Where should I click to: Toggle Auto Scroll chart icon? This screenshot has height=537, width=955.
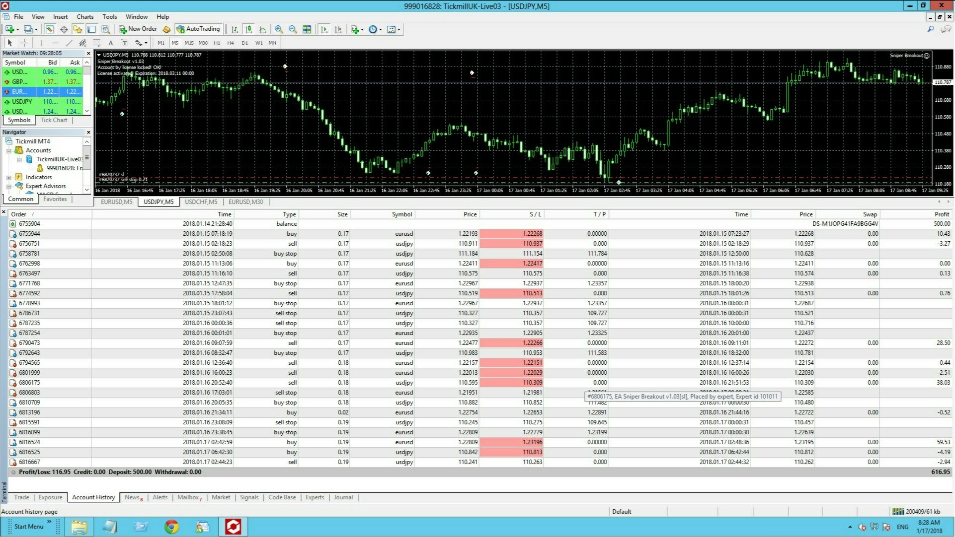[x=324, y=29]
